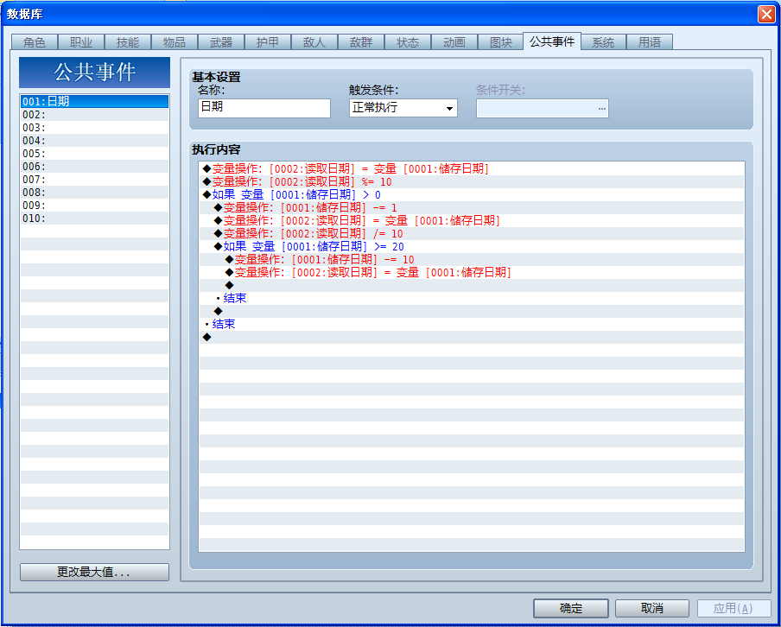Screen dimensions: 781x627
Task: Select common event slot 003
Action: [95, 128]
